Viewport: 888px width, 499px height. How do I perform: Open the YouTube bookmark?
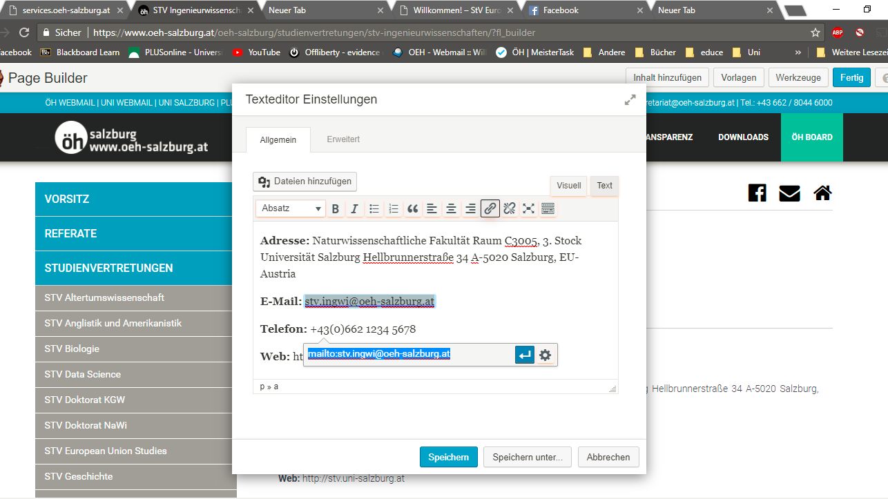pyautogui.click(x=257, y=52)
